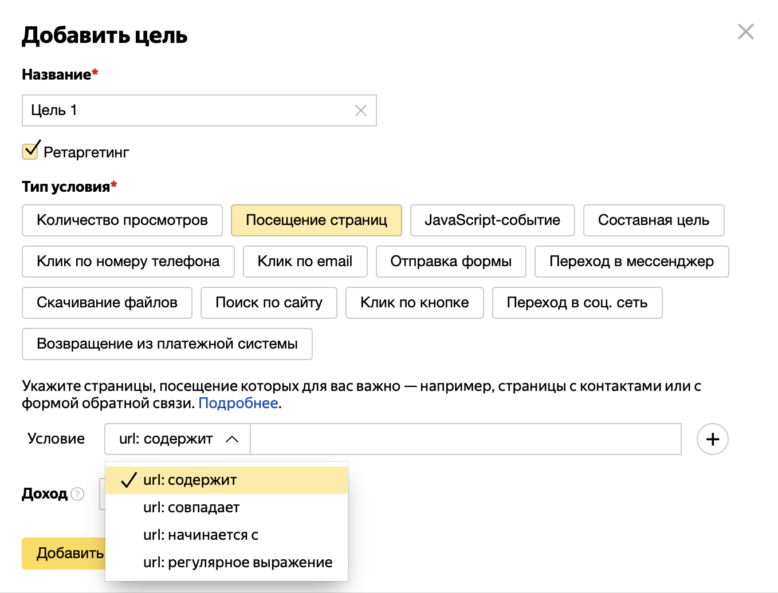Select Количество просмотров condition type
The width and height of the screenshot is (778, 593).
point(122,220)
